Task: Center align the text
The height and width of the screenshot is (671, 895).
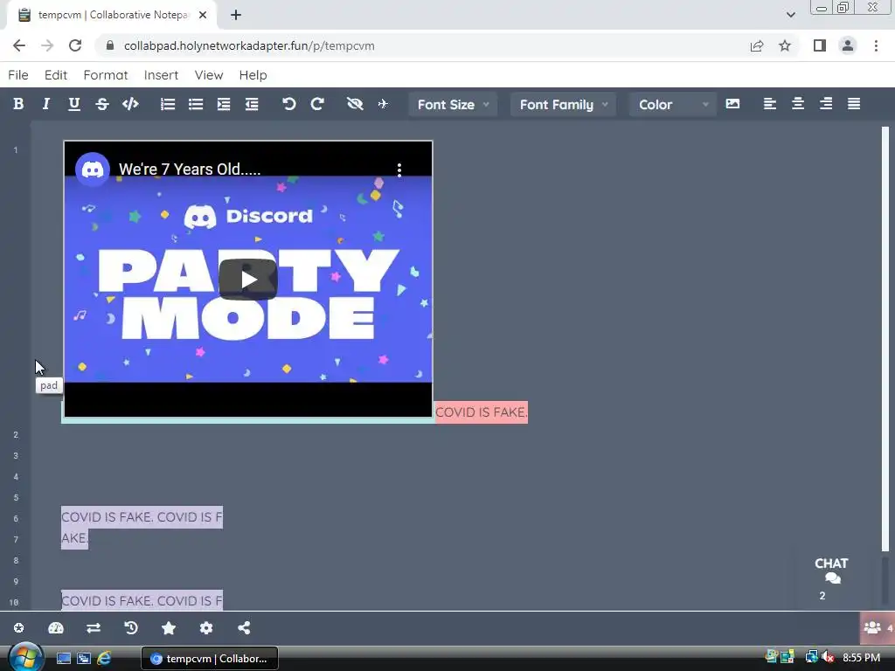Action: pyautogui.click(x=798, y=104)
